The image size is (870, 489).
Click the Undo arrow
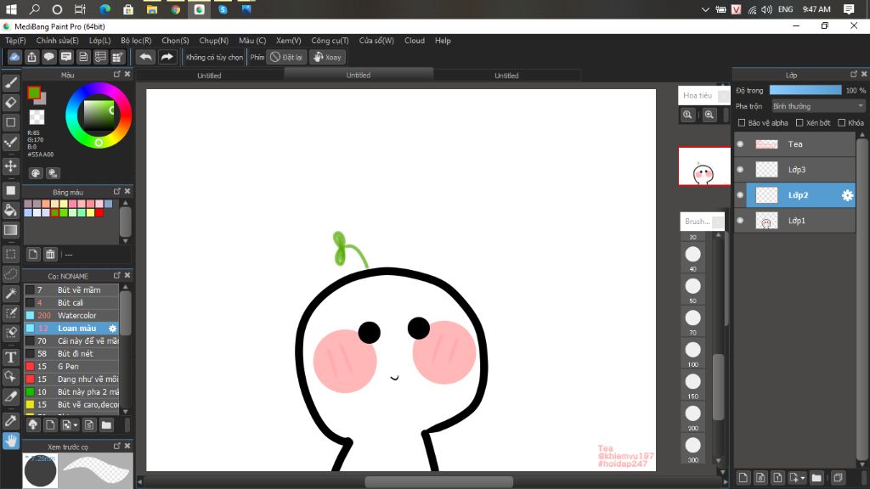tap(145, 57)
